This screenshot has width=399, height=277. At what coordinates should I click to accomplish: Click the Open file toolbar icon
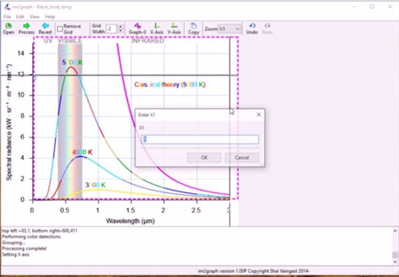click(x=9, y=27)
